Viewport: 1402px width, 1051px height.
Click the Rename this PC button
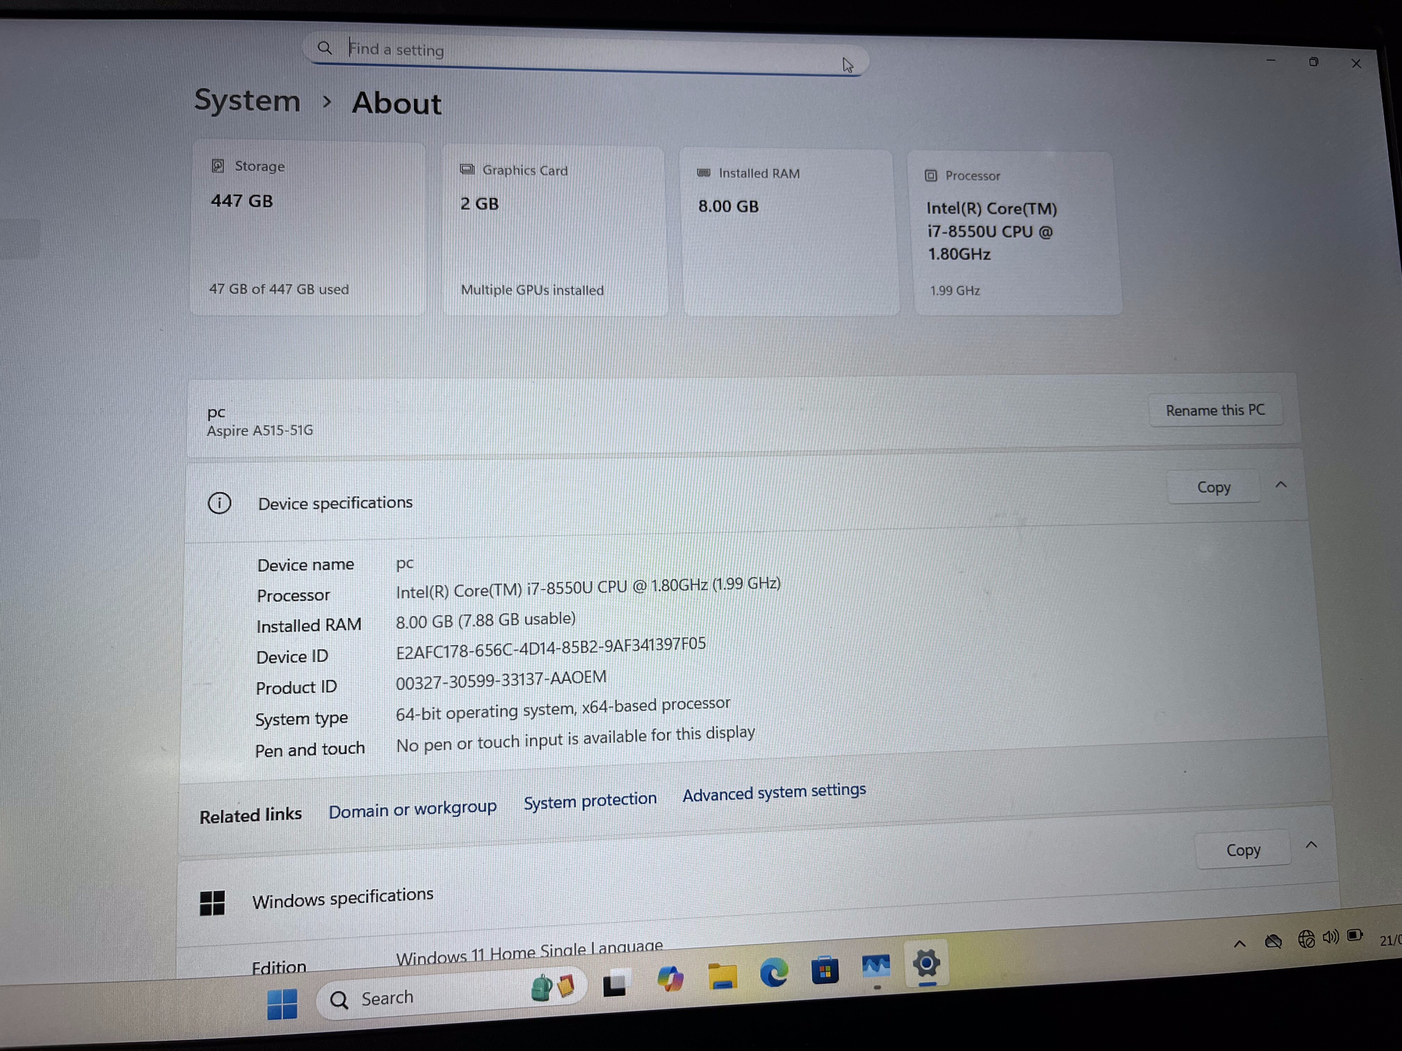pyautogui.click(x=1215, y=410)
